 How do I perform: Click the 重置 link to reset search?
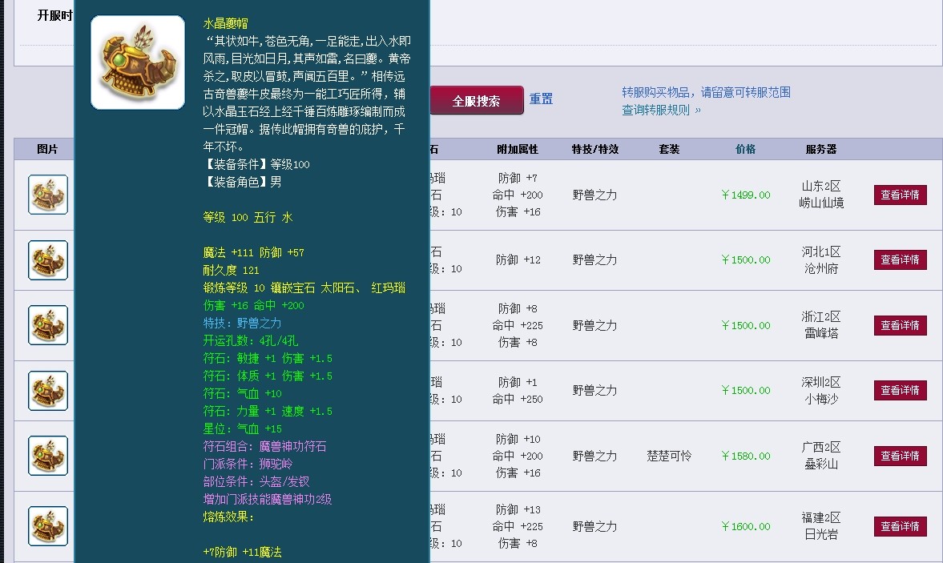541,99
